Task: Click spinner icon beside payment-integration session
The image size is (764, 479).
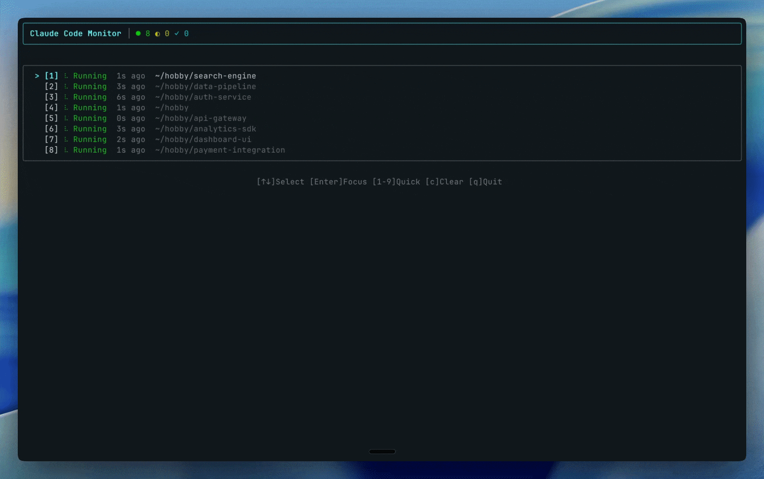Action: [66, 150]
